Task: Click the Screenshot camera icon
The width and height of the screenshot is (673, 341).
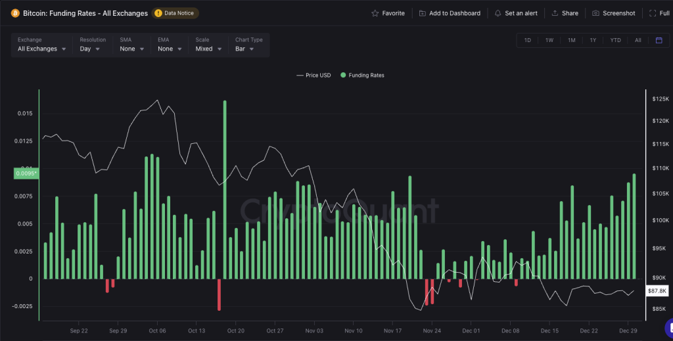Action: [595, 13]
